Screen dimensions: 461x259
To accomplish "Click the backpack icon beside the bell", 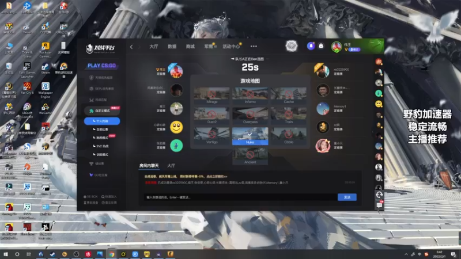I will tap(321, 46).
